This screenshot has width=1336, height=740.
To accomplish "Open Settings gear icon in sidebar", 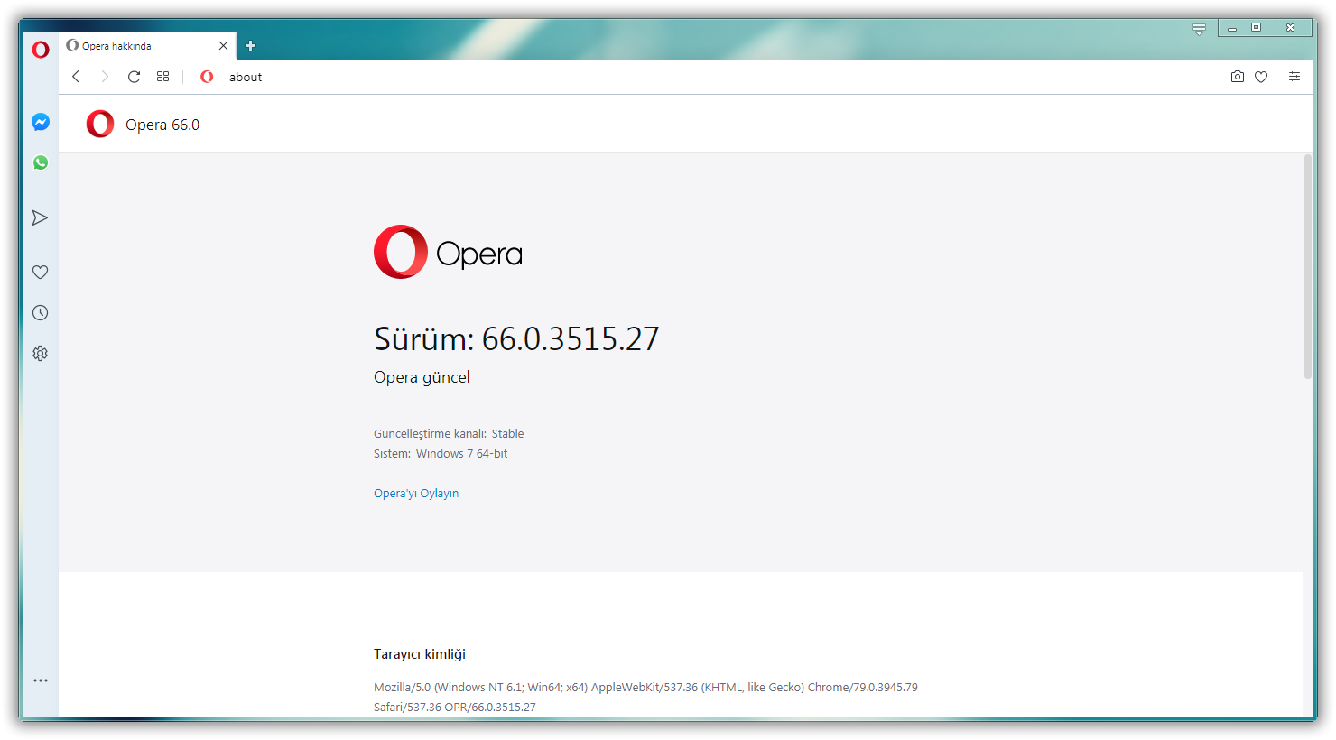I will coord(41,354).
